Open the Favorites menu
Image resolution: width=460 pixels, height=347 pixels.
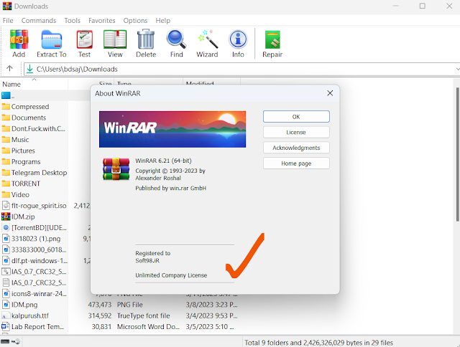coord(102,21)
